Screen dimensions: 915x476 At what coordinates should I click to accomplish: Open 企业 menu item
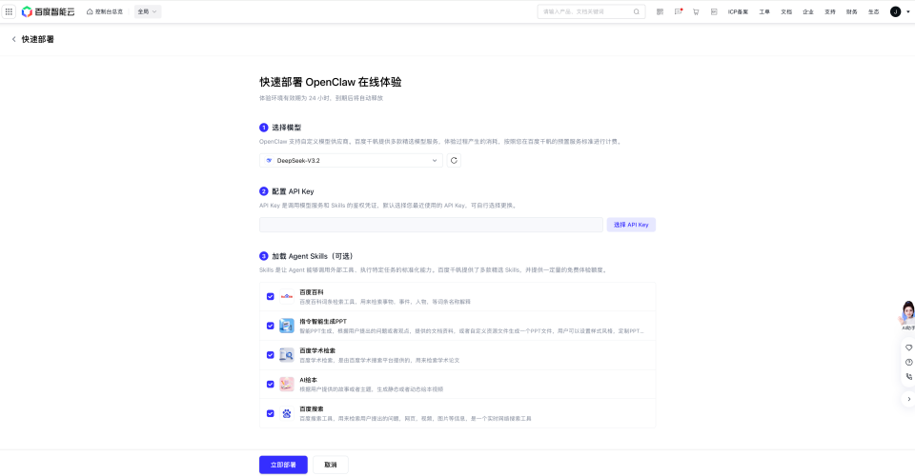[x=808, y=11]
